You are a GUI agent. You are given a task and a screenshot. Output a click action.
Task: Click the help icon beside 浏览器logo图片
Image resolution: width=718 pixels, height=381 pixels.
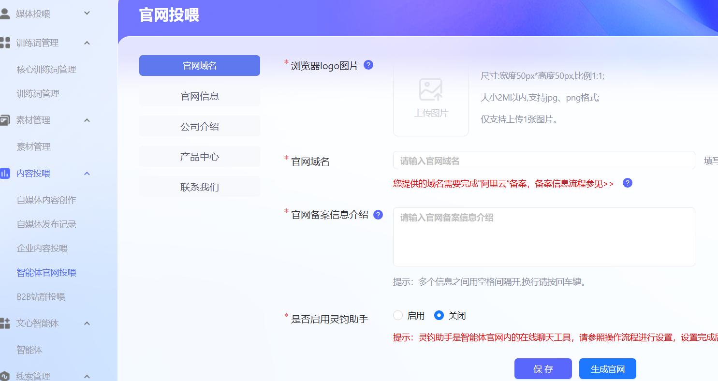coord(368,65)
